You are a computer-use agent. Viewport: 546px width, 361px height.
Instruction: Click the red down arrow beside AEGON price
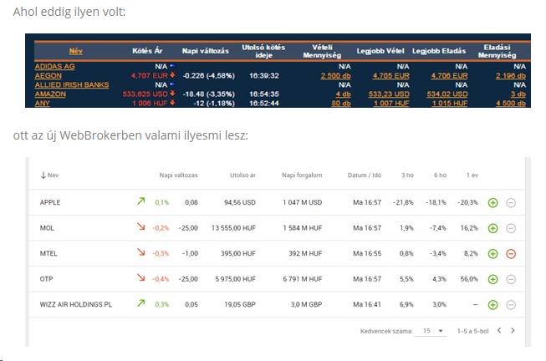coord(172,75)
